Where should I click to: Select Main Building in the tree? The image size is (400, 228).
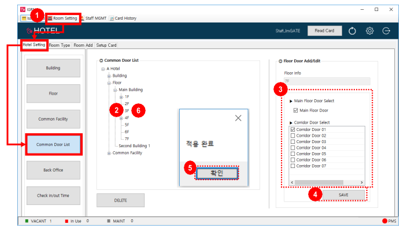tap(131, 89)
